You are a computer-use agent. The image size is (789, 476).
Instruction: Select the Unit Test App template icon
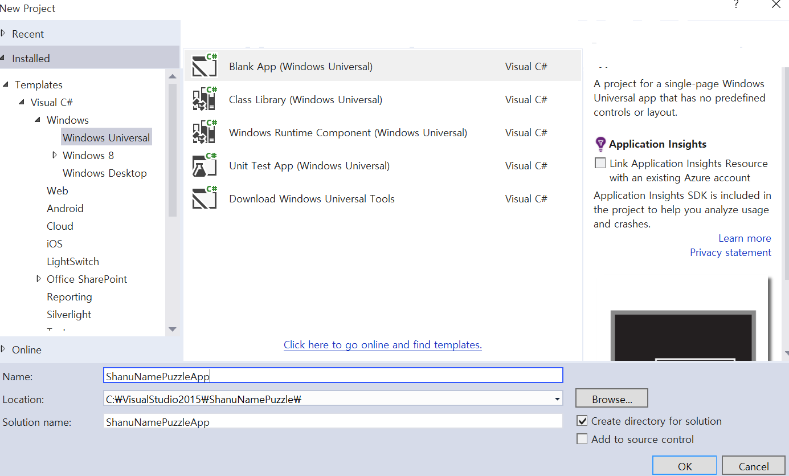(x=205, y=164)
